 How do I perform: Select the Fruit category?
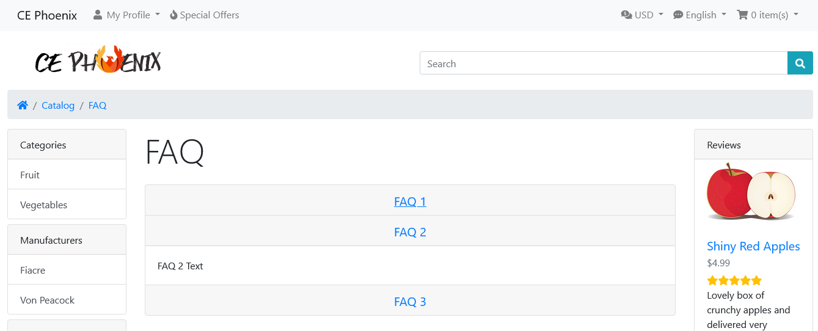pos(67,175)
